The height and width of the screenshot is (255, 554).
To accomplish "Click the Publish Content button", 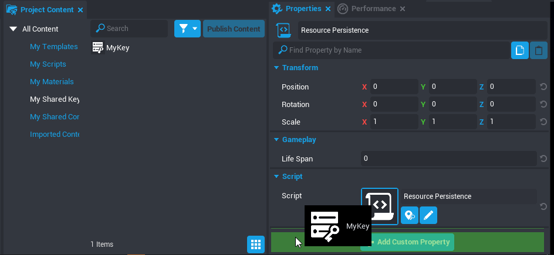I will 234,29.
